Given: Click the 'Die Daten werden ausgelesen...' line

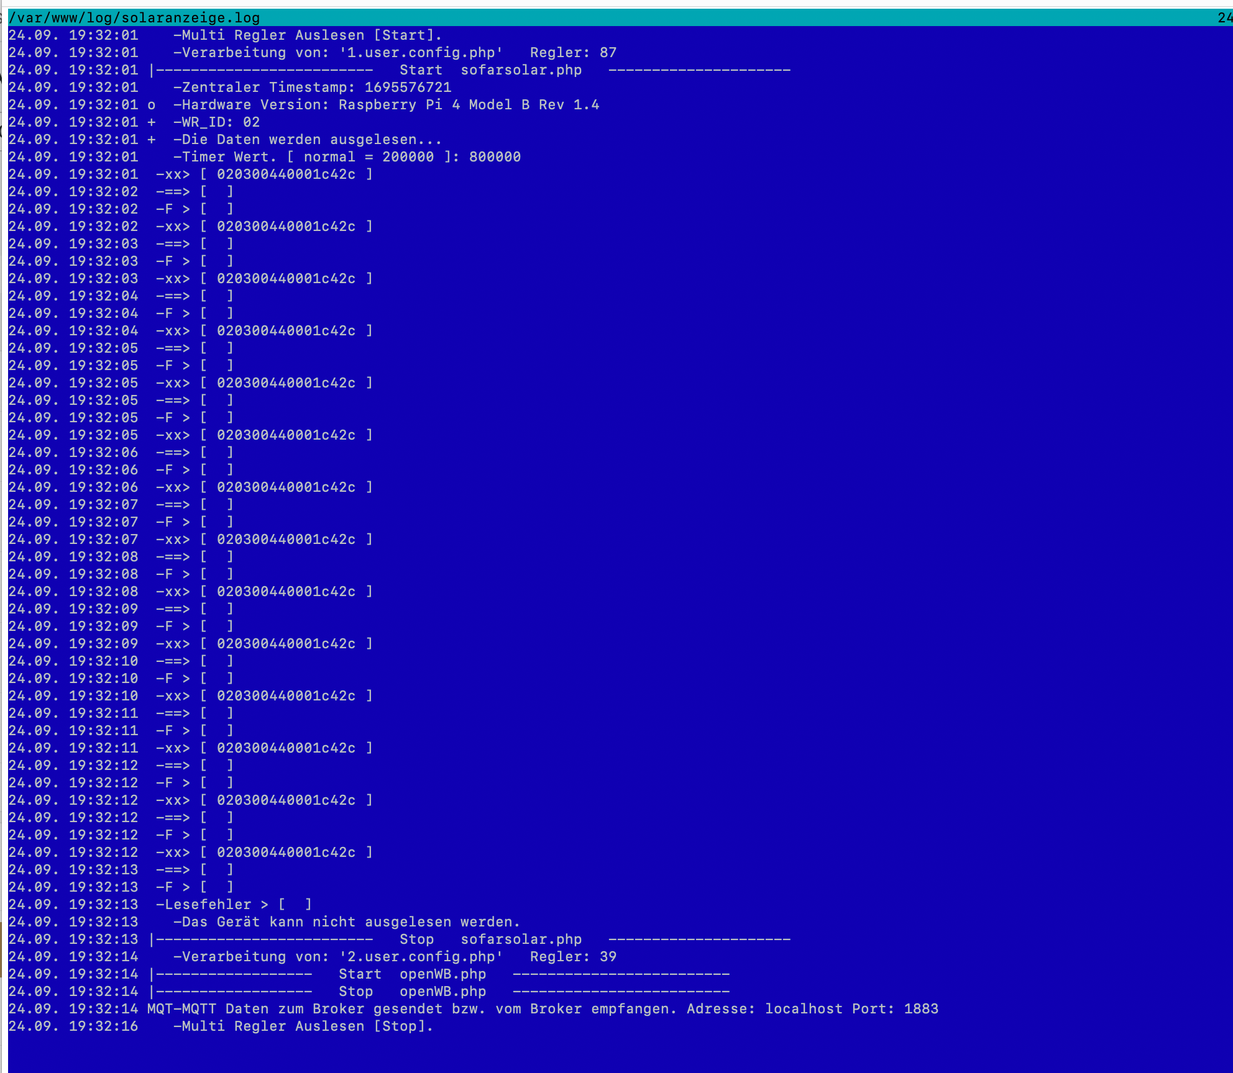Looking at the screenshot, I should [307, 140].
